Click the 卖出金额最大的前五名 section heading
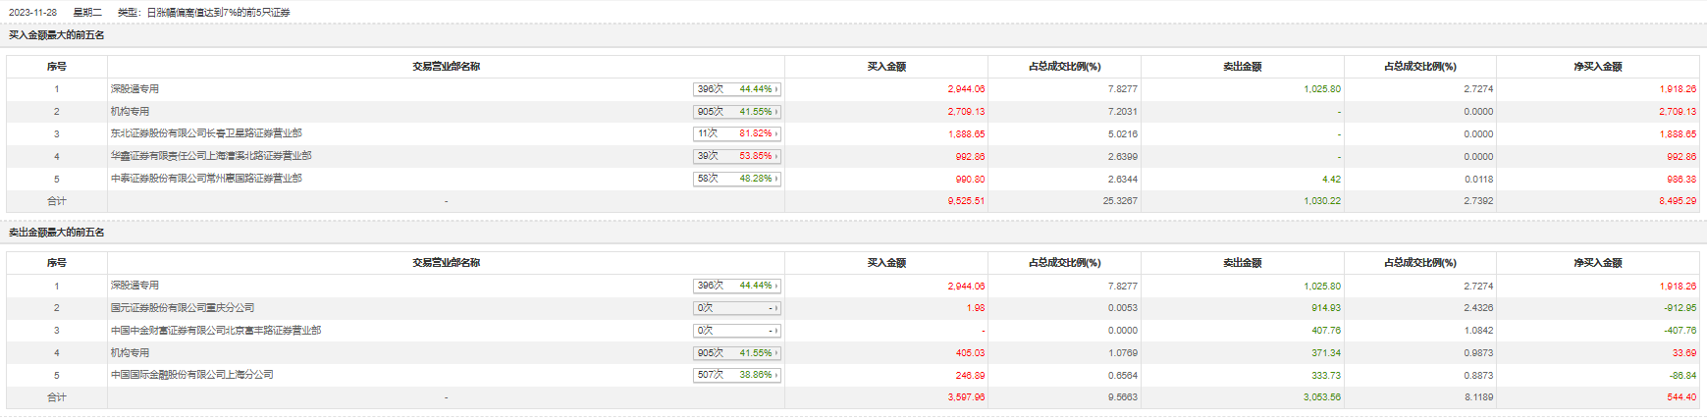Viewport: 1707px width, 419px height. tap(57, 233)
